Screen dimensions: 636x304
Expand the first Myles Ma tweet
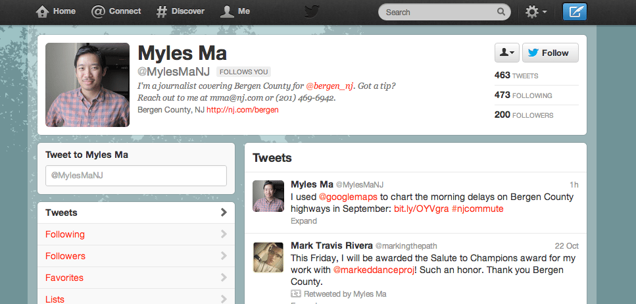(304, 221)
